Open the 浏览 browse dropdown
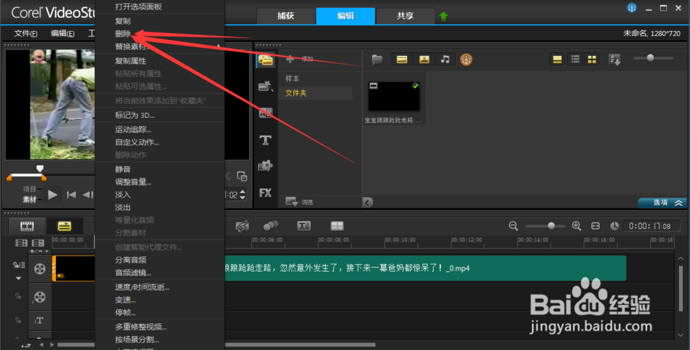 [299, 202]
